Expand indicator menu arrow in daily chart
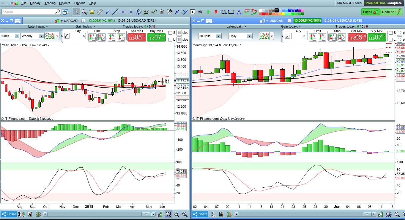405x220 pixels. click(272, 36)
